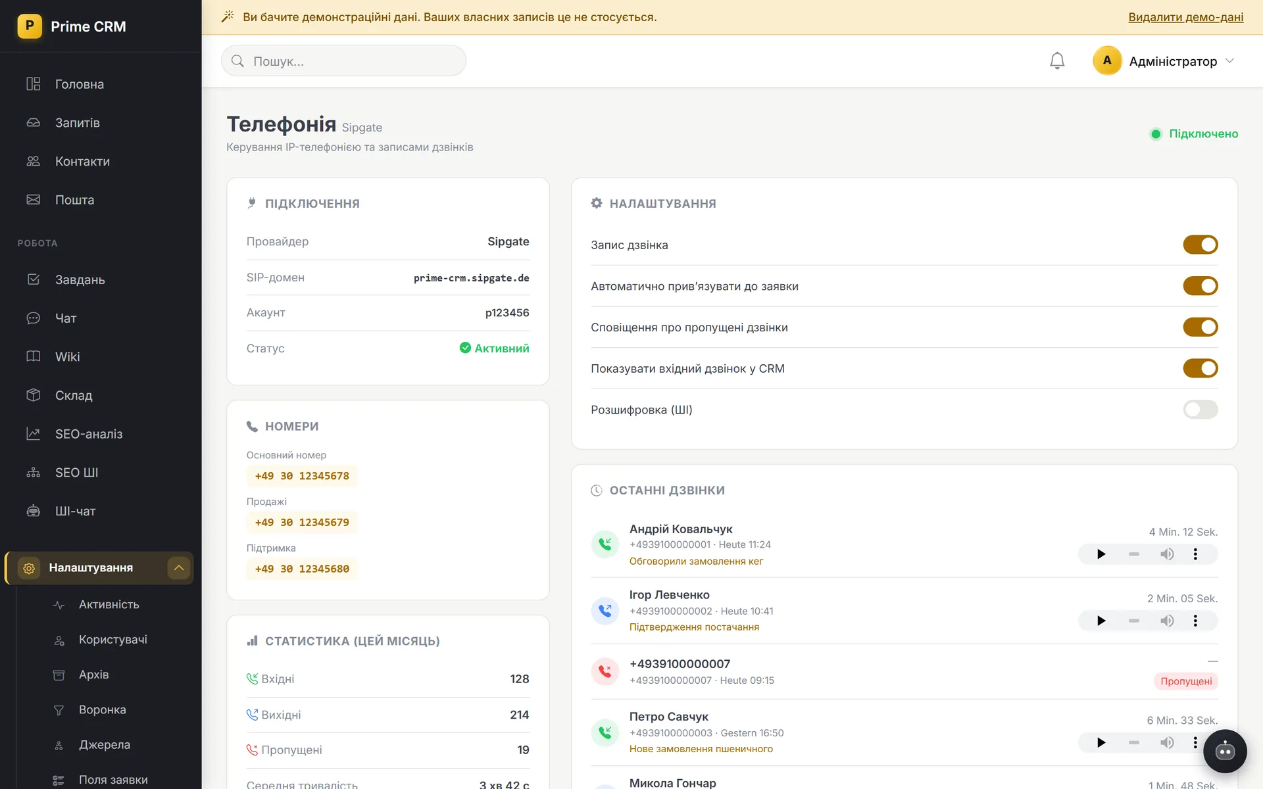This screenshot has width=1263, height=789.
Task: Click note Обговорили замовлення кег
Action: (x=696, y=561)
